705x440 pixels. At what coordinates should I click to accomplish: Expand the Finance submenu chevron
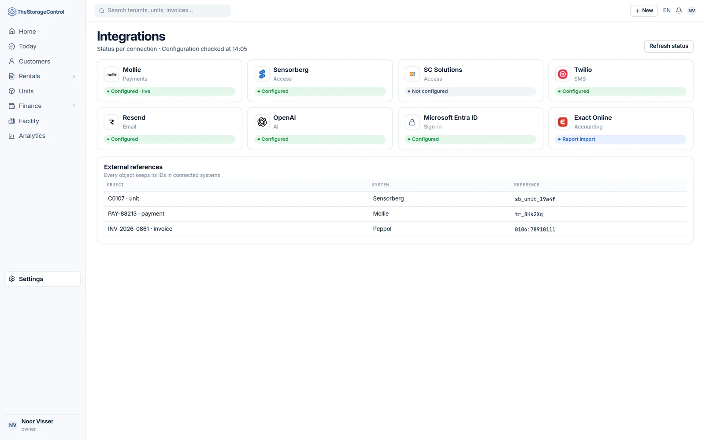[74, 106]
